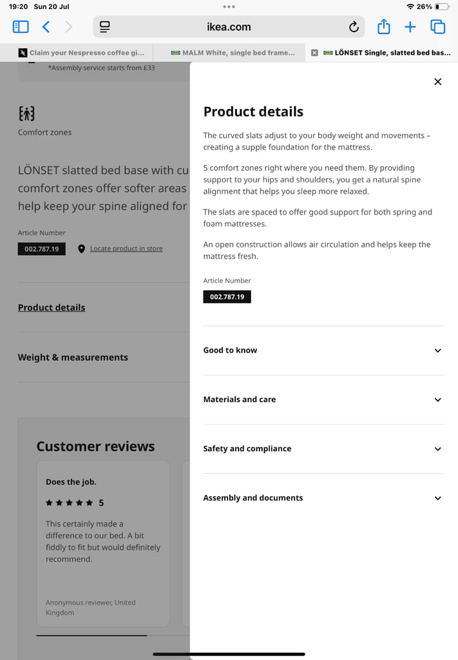Open Weight & measurements section
The width and height of the screenshot is (458, 660).
click(73, 357)
